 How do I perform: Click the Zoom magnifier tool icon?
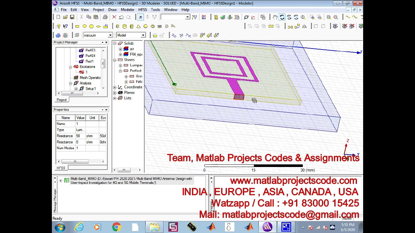pyautogui.click(x=303, y=17)
